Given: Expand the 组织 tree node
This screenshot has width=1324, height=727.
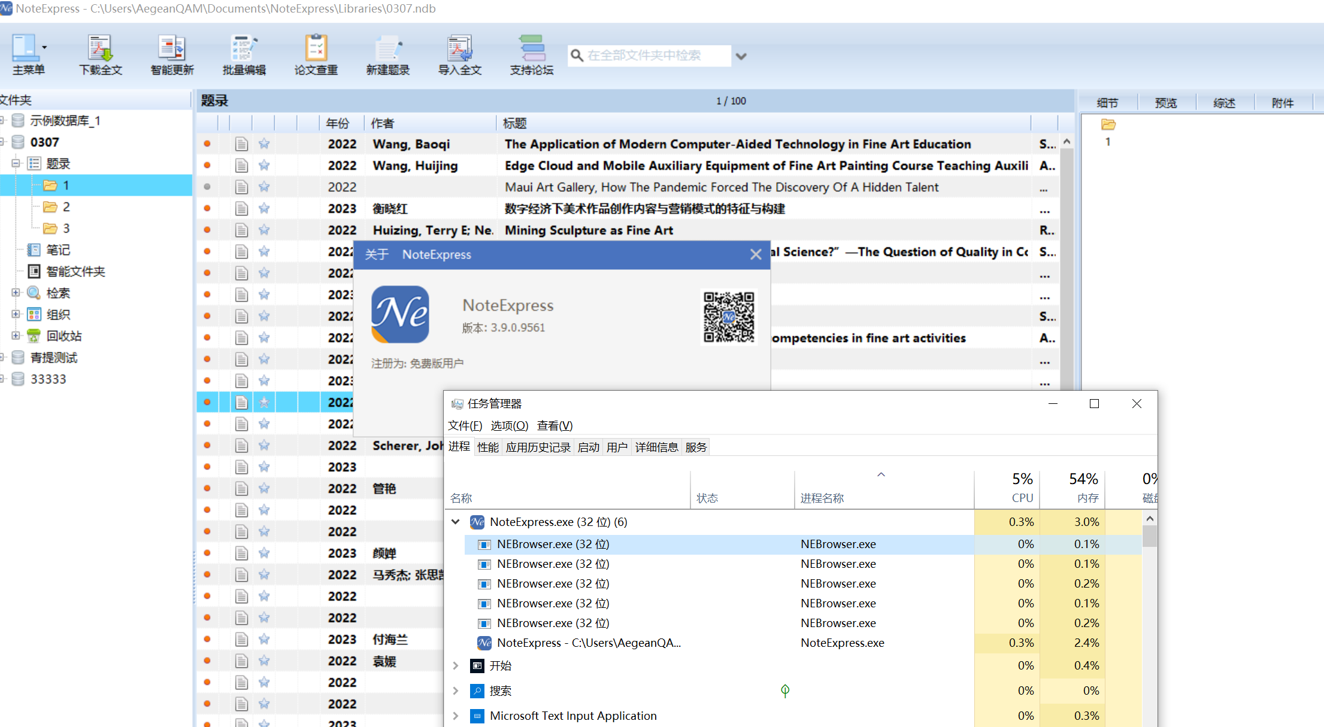Looking at the screenshot, I should (16, 314).
